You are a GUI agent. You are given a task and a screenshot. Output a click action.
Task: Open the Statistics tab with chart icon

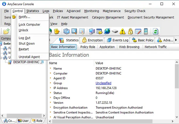69,40
